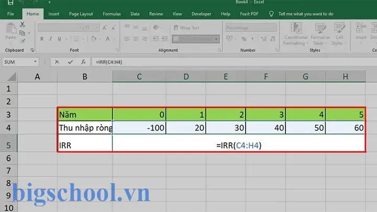Toggle Italic formatting
Image resolution: width=377 pixels, height=212 pixels.
pos(50,39)
